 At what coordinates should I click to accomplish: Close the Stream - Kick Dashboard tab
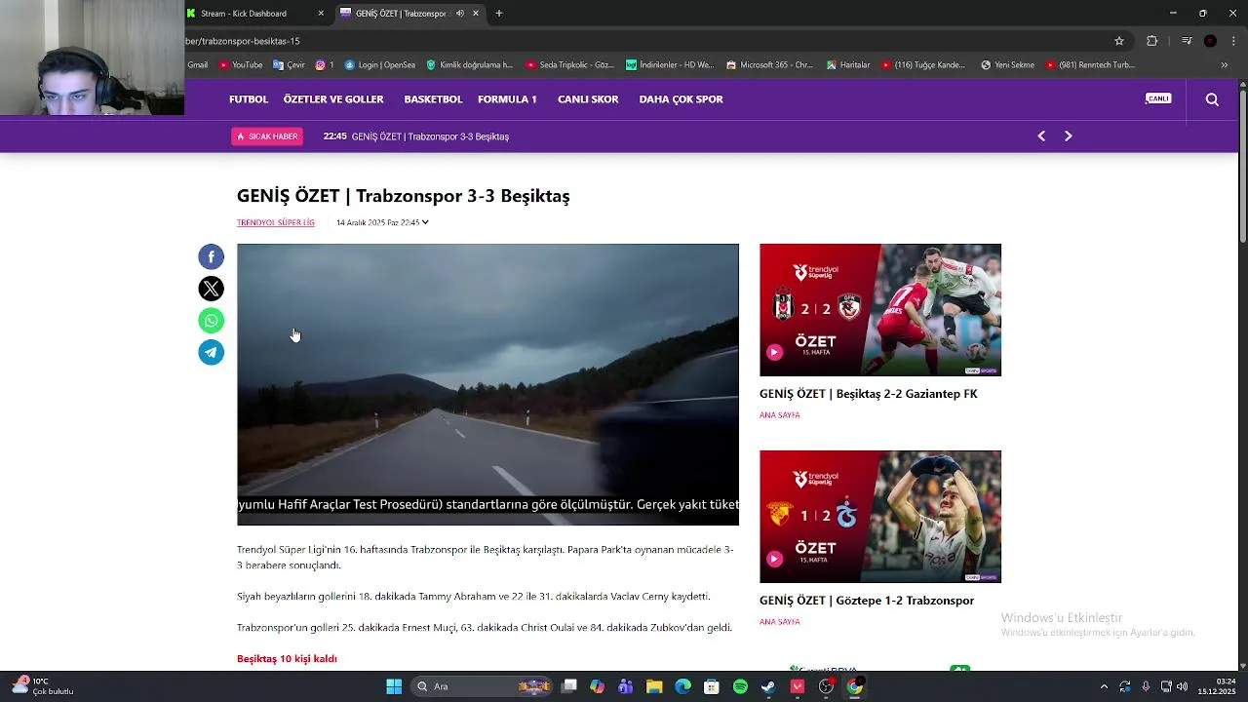click(x=321, y=14)
